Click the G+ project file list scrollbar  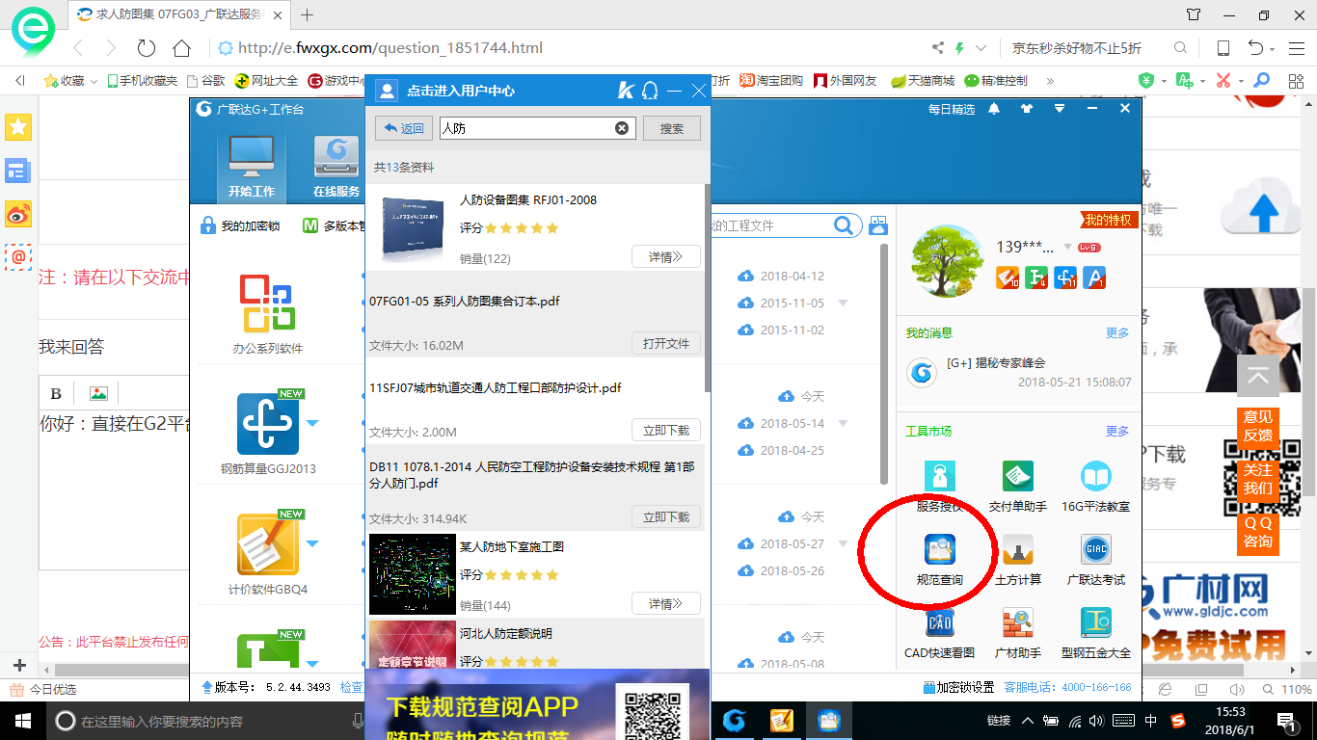[884, 364]
